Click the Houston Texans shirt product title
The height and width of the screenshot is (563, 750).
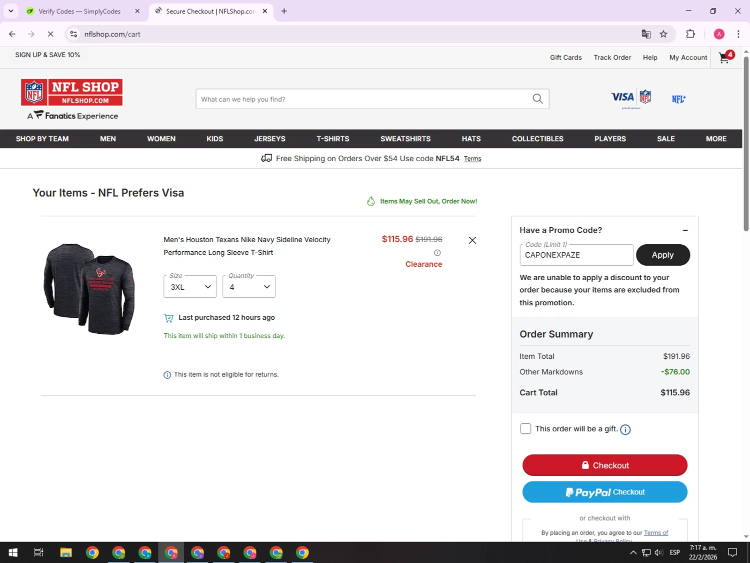[247, 246]
